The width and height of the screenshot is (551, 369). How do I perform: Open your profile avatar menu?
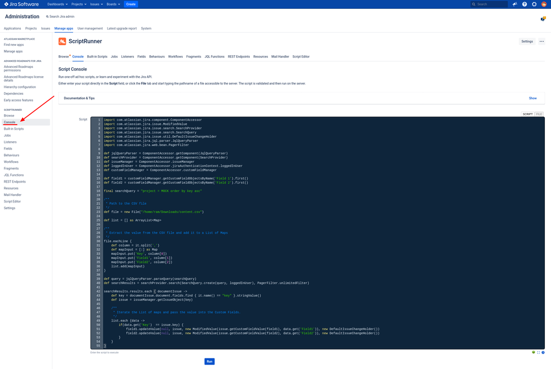pos(543,4)
